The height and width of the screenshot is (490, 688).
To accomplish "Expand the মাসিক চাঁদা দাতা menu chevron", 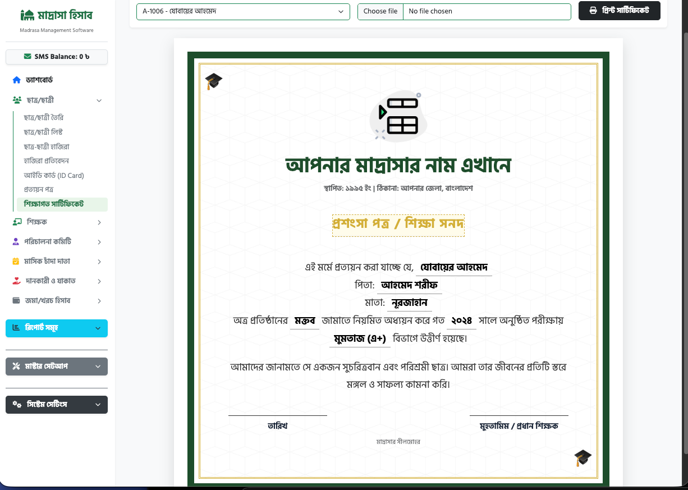I will [99, 262].
